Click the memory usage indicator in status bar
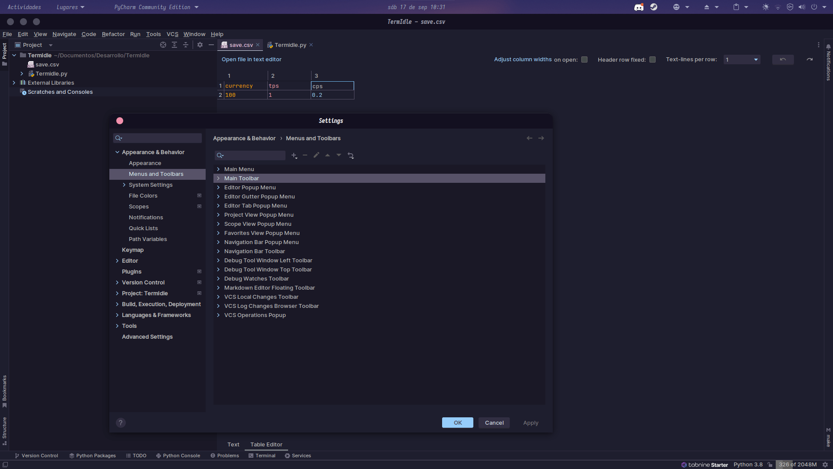833x469 pixels. 797,464
